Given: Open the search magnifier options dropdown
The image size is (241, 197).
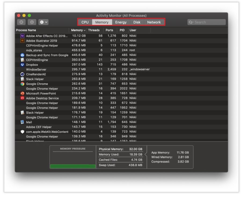Looking at the screenshot, I should [x=191, y=22].
